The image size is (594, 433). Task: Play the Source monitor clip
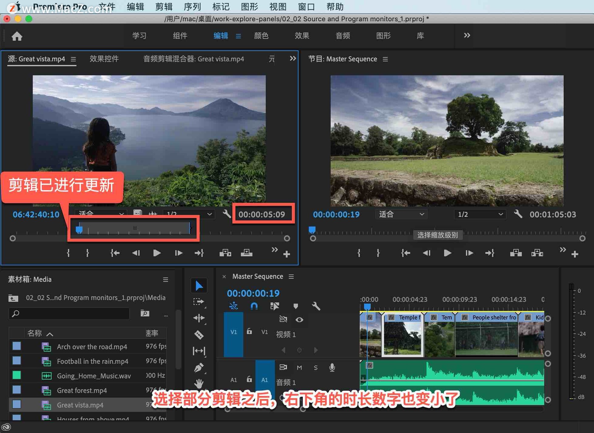pyautogui.click(x=157, y=253)
